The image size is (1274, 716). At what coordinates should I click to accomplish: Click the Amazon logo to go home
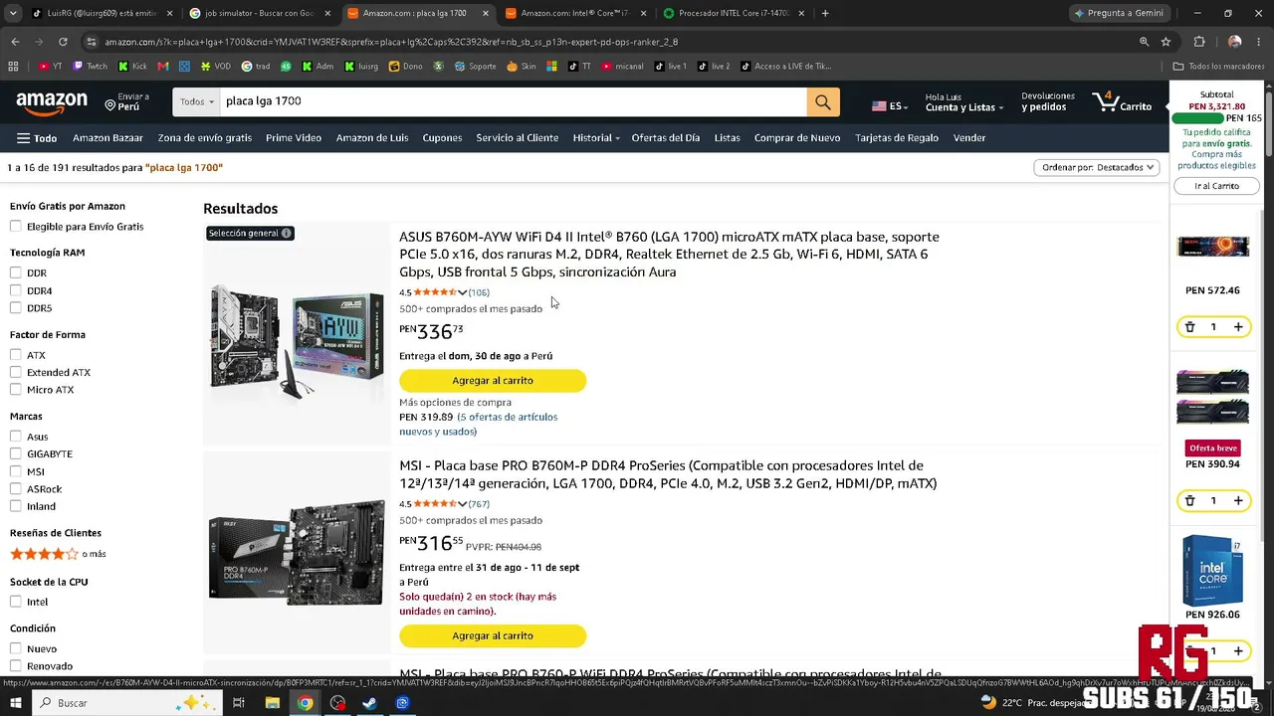pyautogui.click(x=52, y=102)
